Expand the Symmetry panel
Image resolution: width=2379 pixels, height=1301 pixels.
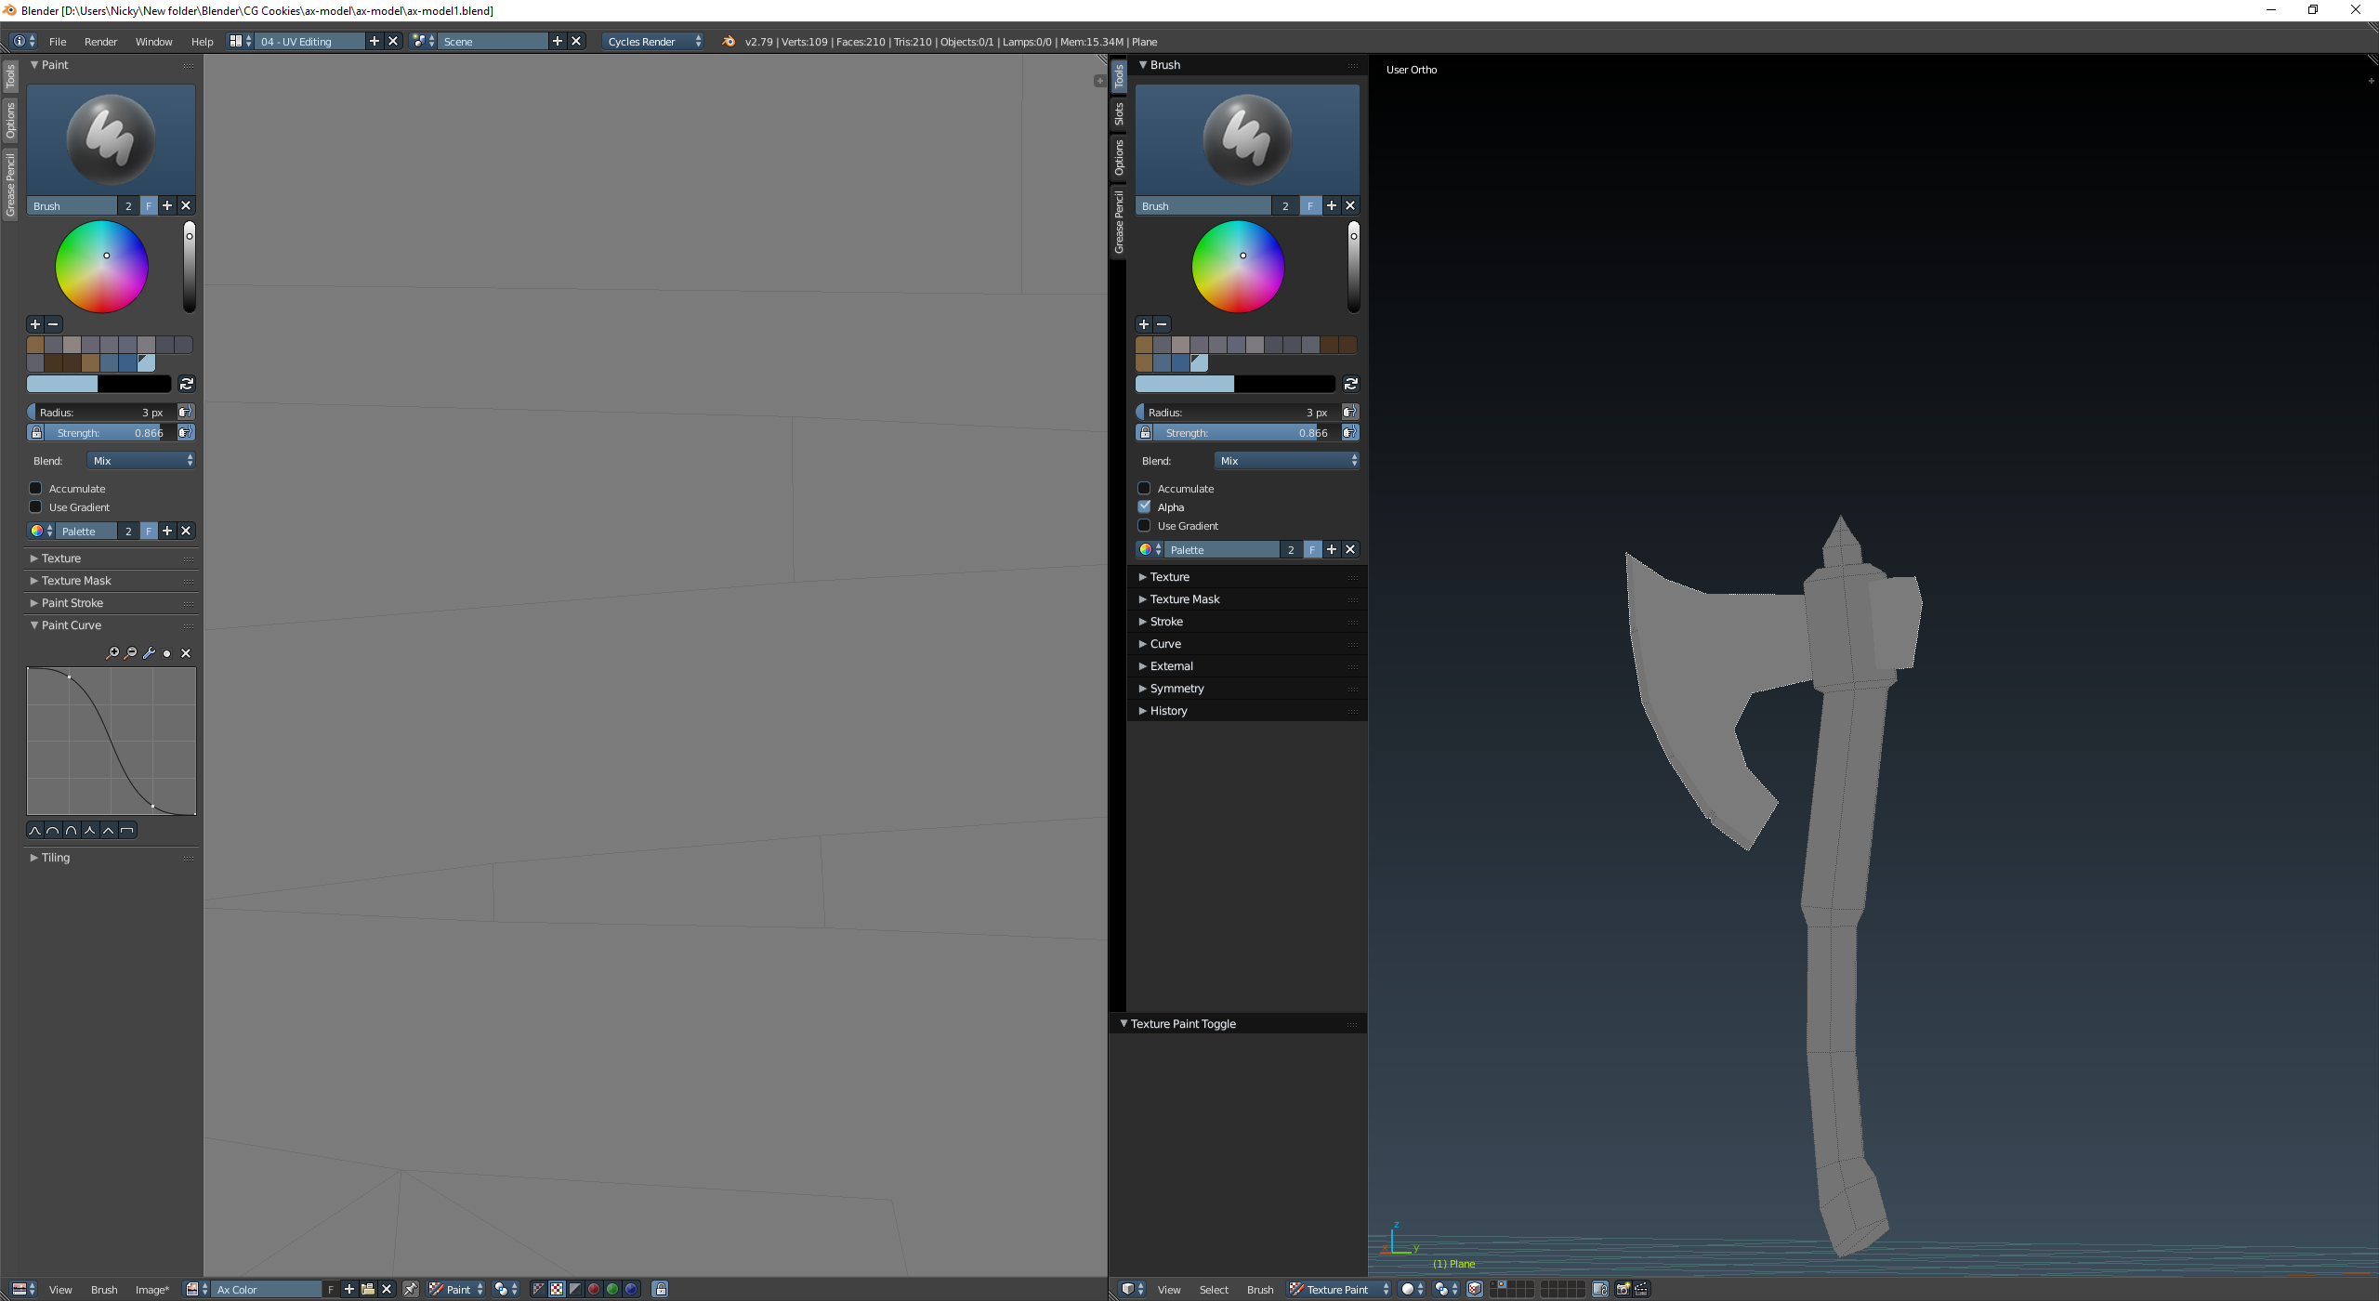click(1176, 689)
